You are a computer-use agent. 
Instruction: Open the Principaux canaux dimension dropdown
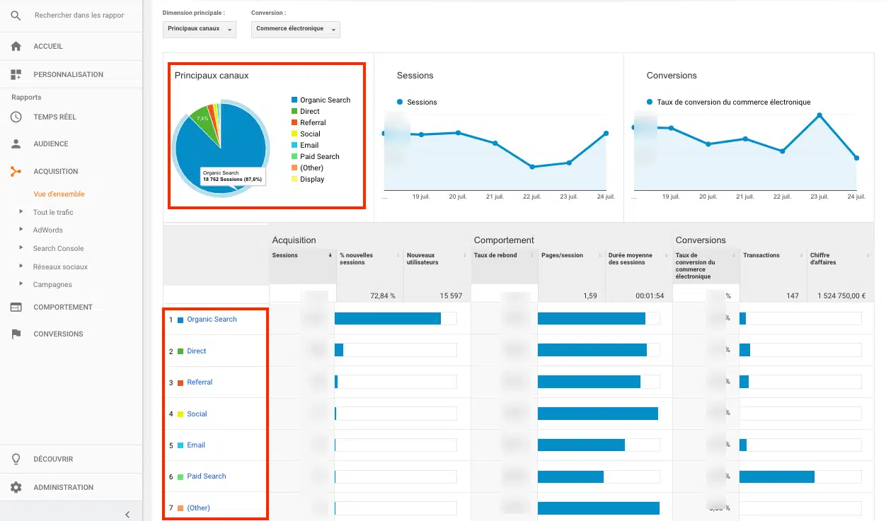point(200,29)
